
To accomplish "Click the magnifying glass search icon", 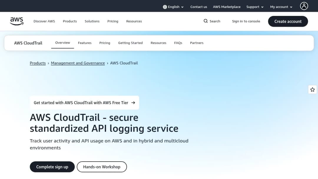I will coord(206,21).
